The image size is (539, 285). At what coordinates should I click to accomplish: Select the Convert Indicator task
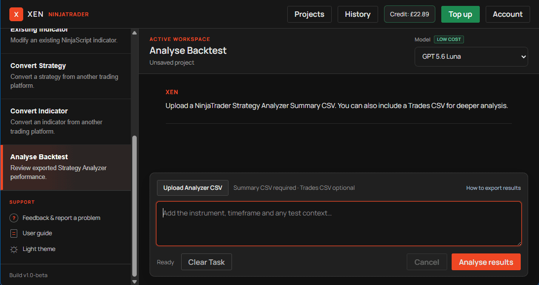66,122
